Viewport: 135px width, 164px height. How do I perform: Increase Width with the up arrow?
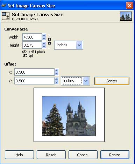click(44, 35)
